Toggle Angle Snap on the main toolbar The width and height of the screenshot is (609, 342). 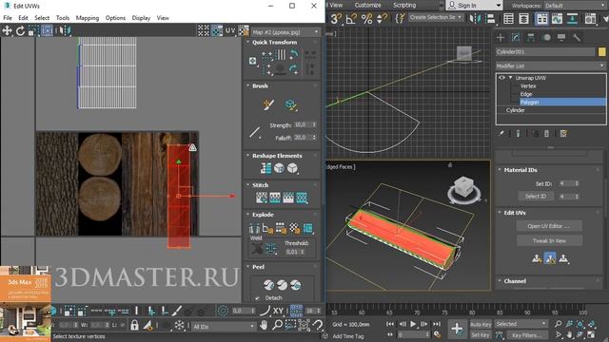point(351,19)
